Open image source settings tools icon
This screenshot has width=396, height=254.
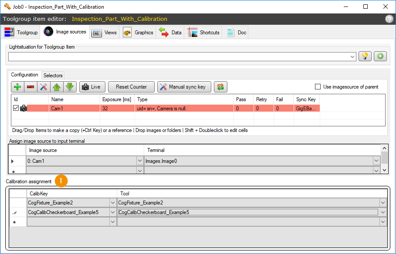pos(44,87)
